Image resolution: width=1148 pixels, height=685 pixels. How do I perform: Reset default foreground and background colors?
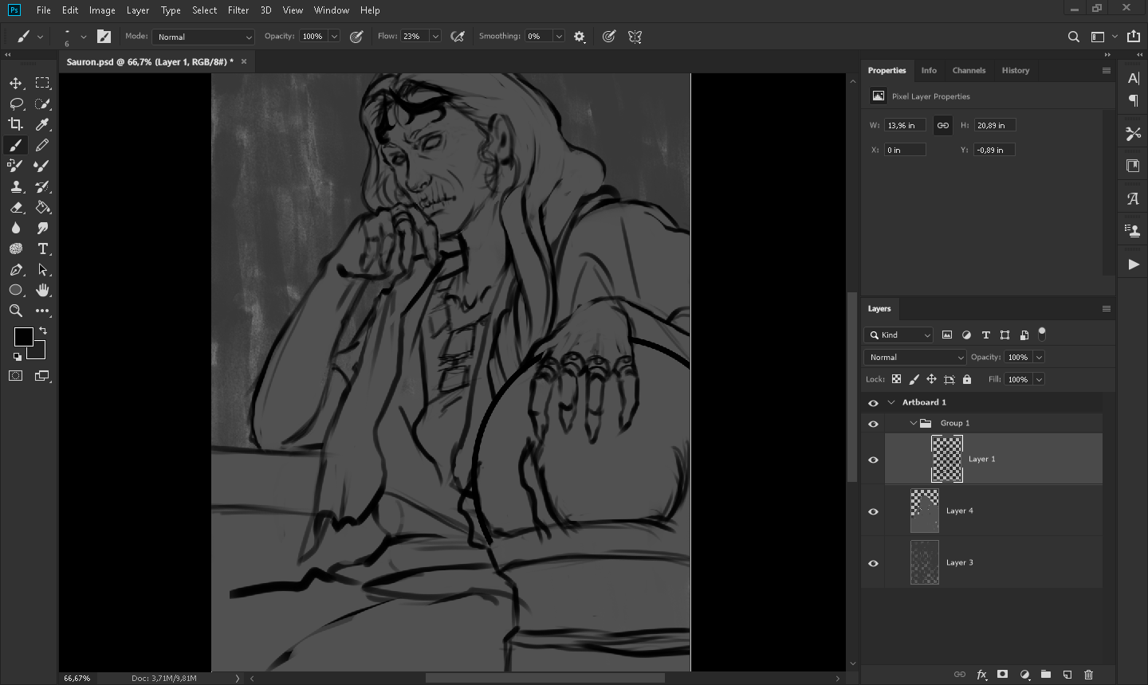tap(18, 356)
